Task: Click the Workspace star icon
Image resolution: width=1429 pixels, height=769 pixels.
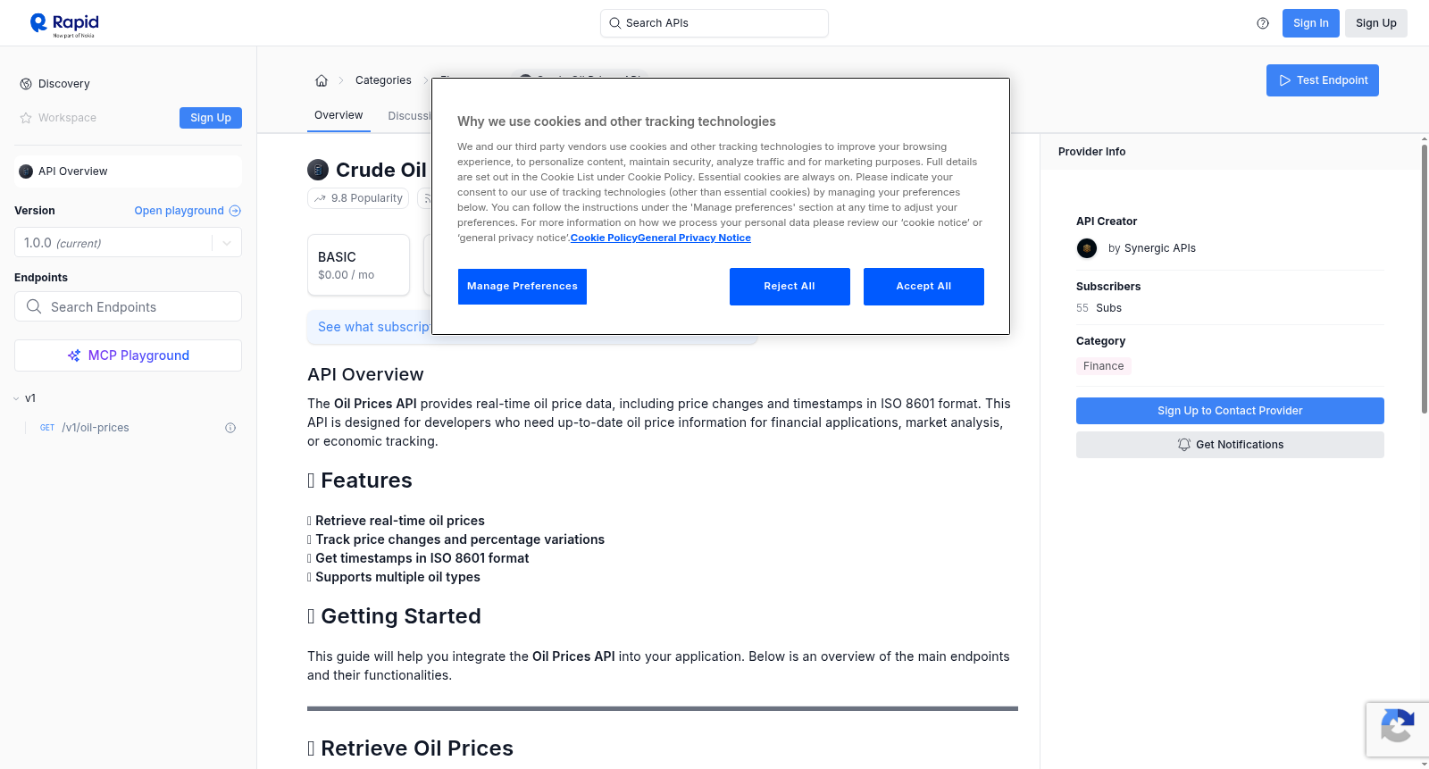Action: [x=26, y=118]
